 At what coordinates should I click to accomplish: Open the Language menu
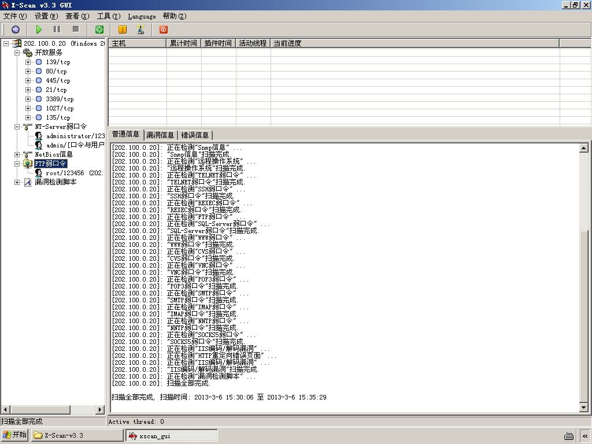pyautogui.click(x=142, y=16)
